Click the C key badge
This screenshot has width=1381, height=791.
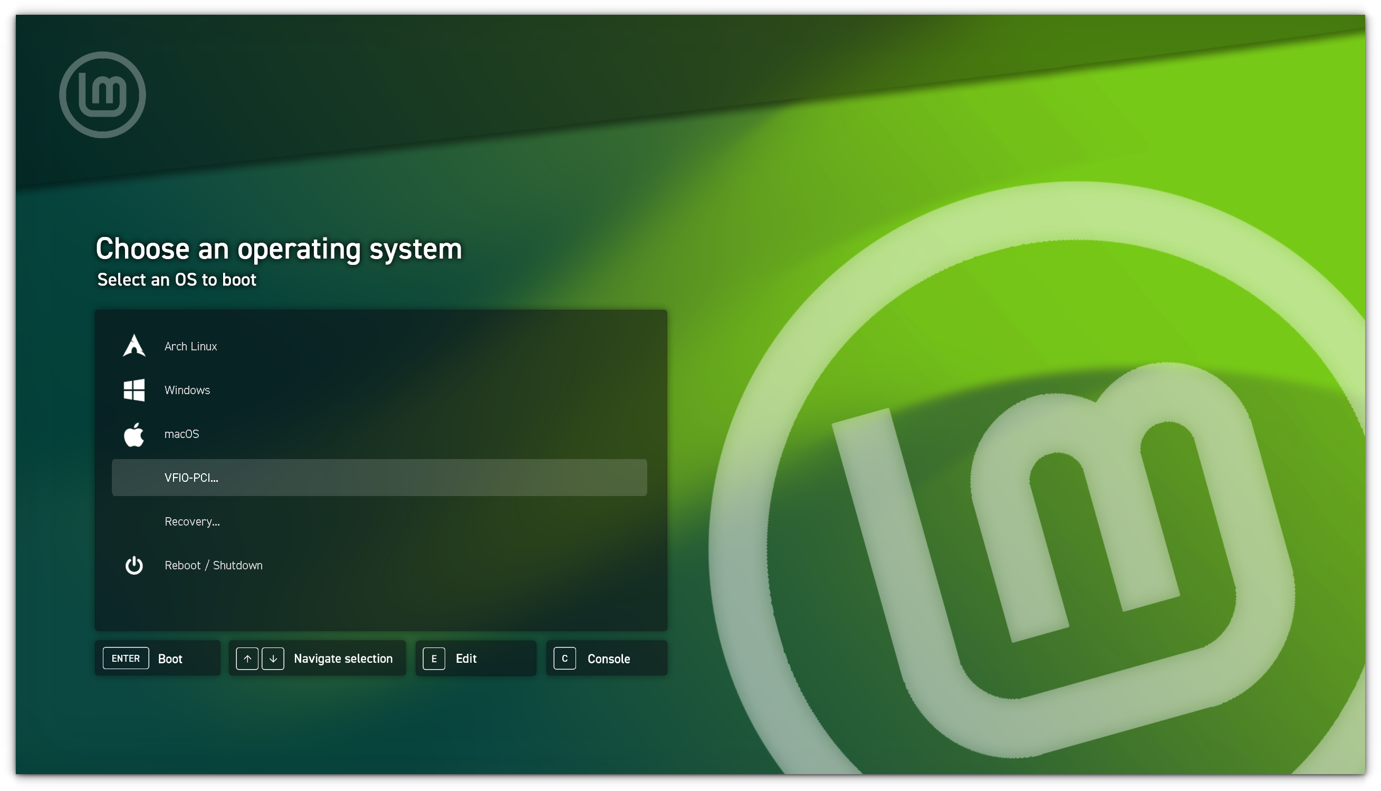(x=565, y=659)
